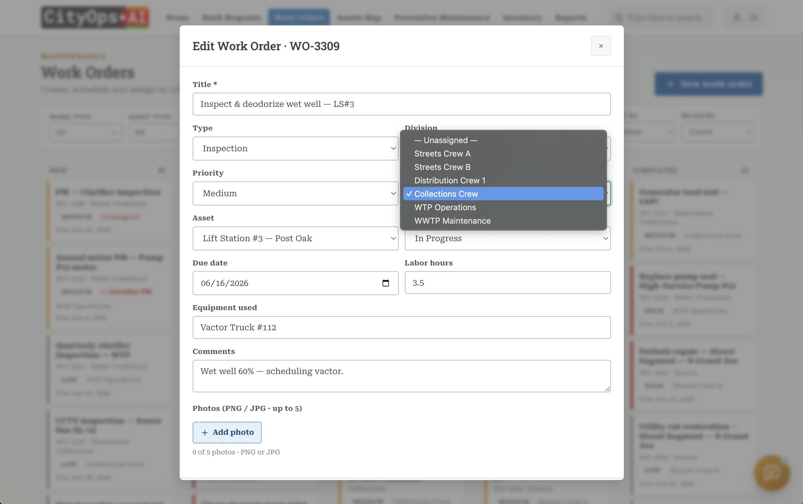Click into the Comments text area

point(401,376)
